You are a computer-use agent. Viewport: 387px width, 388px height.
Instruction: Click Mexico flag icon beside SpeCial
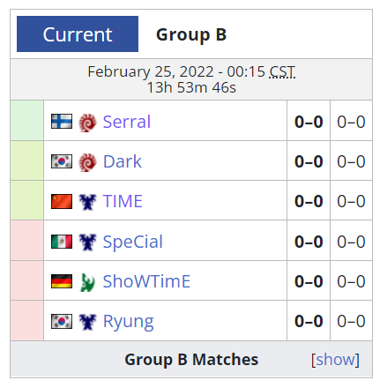[x=62, y=242]
